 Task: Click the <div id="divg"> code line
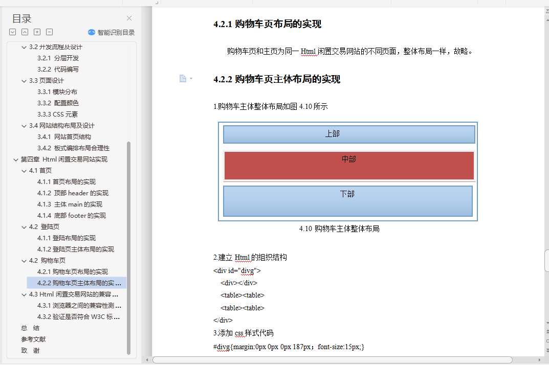pyautogui.click(x=237, y=270)
